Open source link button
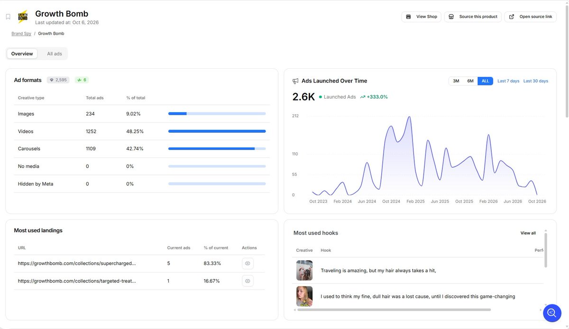The height and width of the screenshot is (329, 569). click(531, 17)
